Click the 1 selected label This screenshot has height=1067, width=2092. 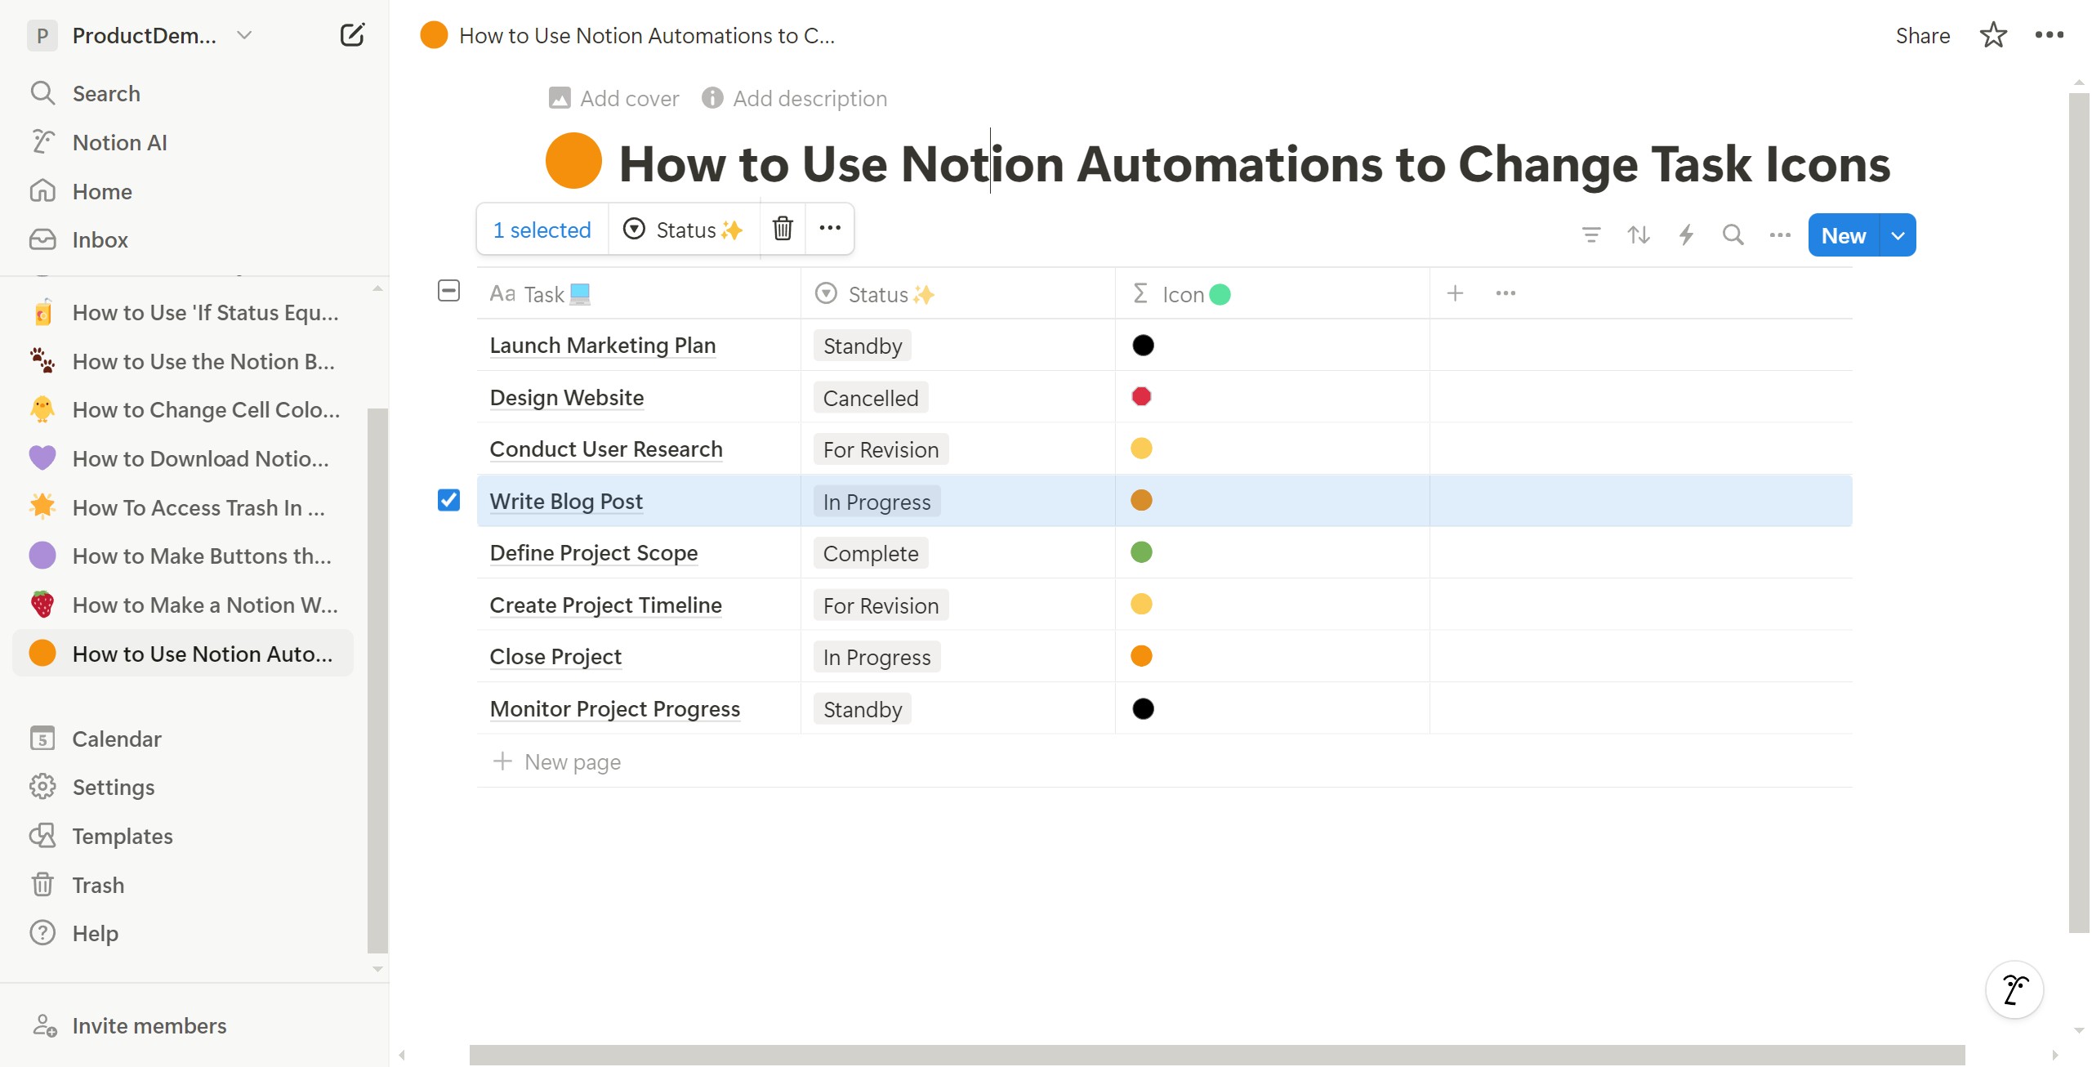click(542, 230)
